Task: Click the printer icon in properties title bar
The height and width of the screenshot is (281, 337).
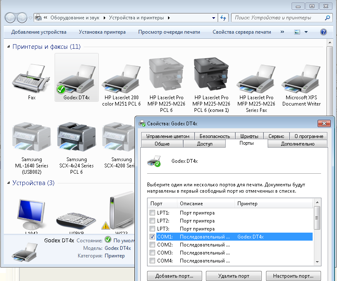Action: pyautogui.click(x=142, y=124)
